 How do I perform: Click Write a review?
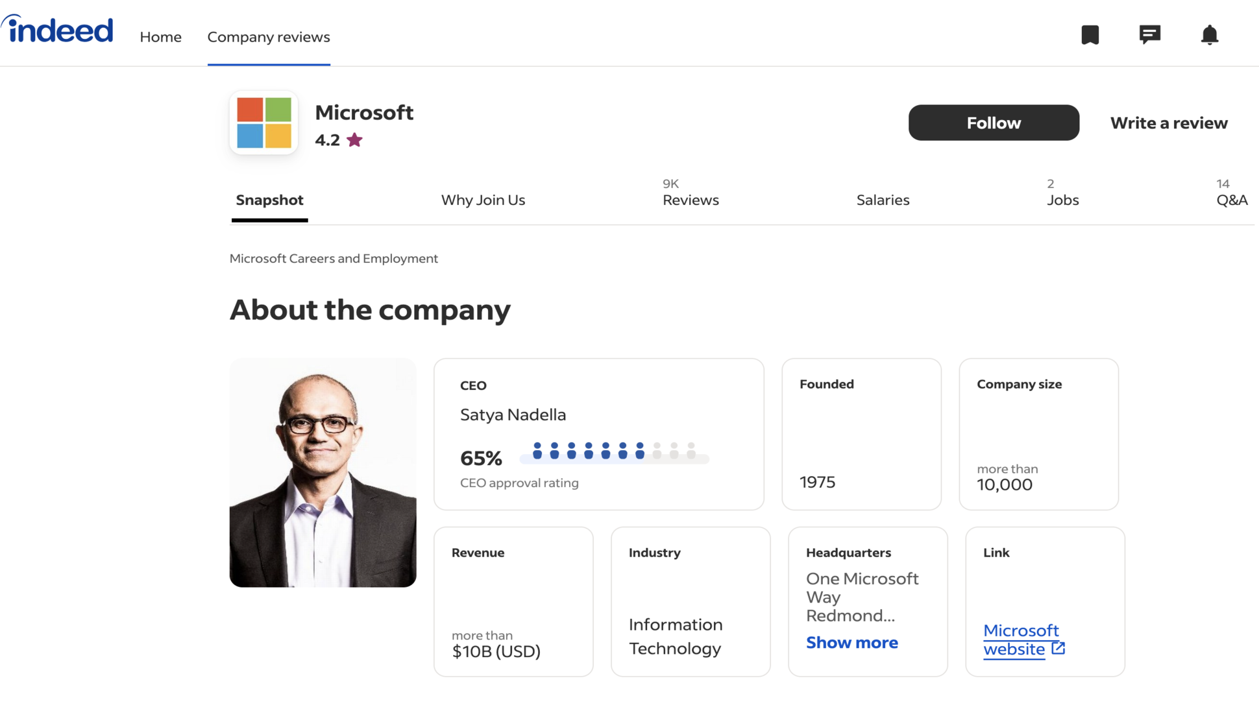tap(1169, 123)
